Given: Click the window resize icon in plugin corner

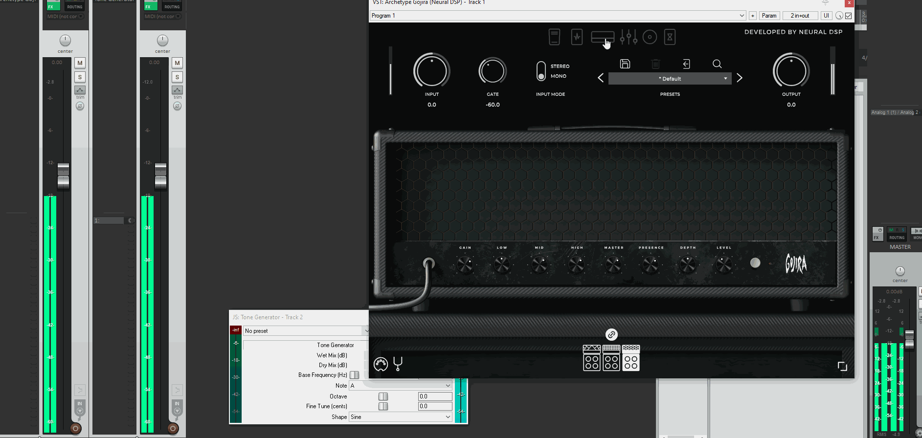Looking at the screenshot, I should click(842, 367).
